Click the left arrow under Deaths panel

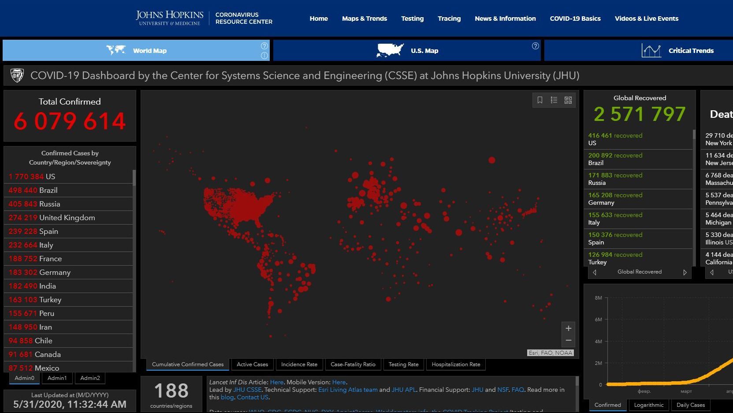[x=711, y=272]
